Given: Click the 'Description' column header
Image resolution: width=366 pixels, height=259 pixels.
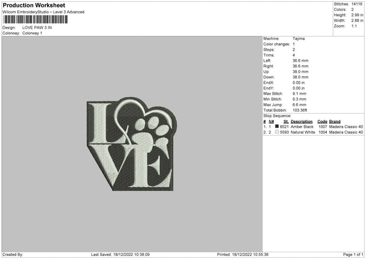Looking at the screenshot, I should tap(301, 122).
